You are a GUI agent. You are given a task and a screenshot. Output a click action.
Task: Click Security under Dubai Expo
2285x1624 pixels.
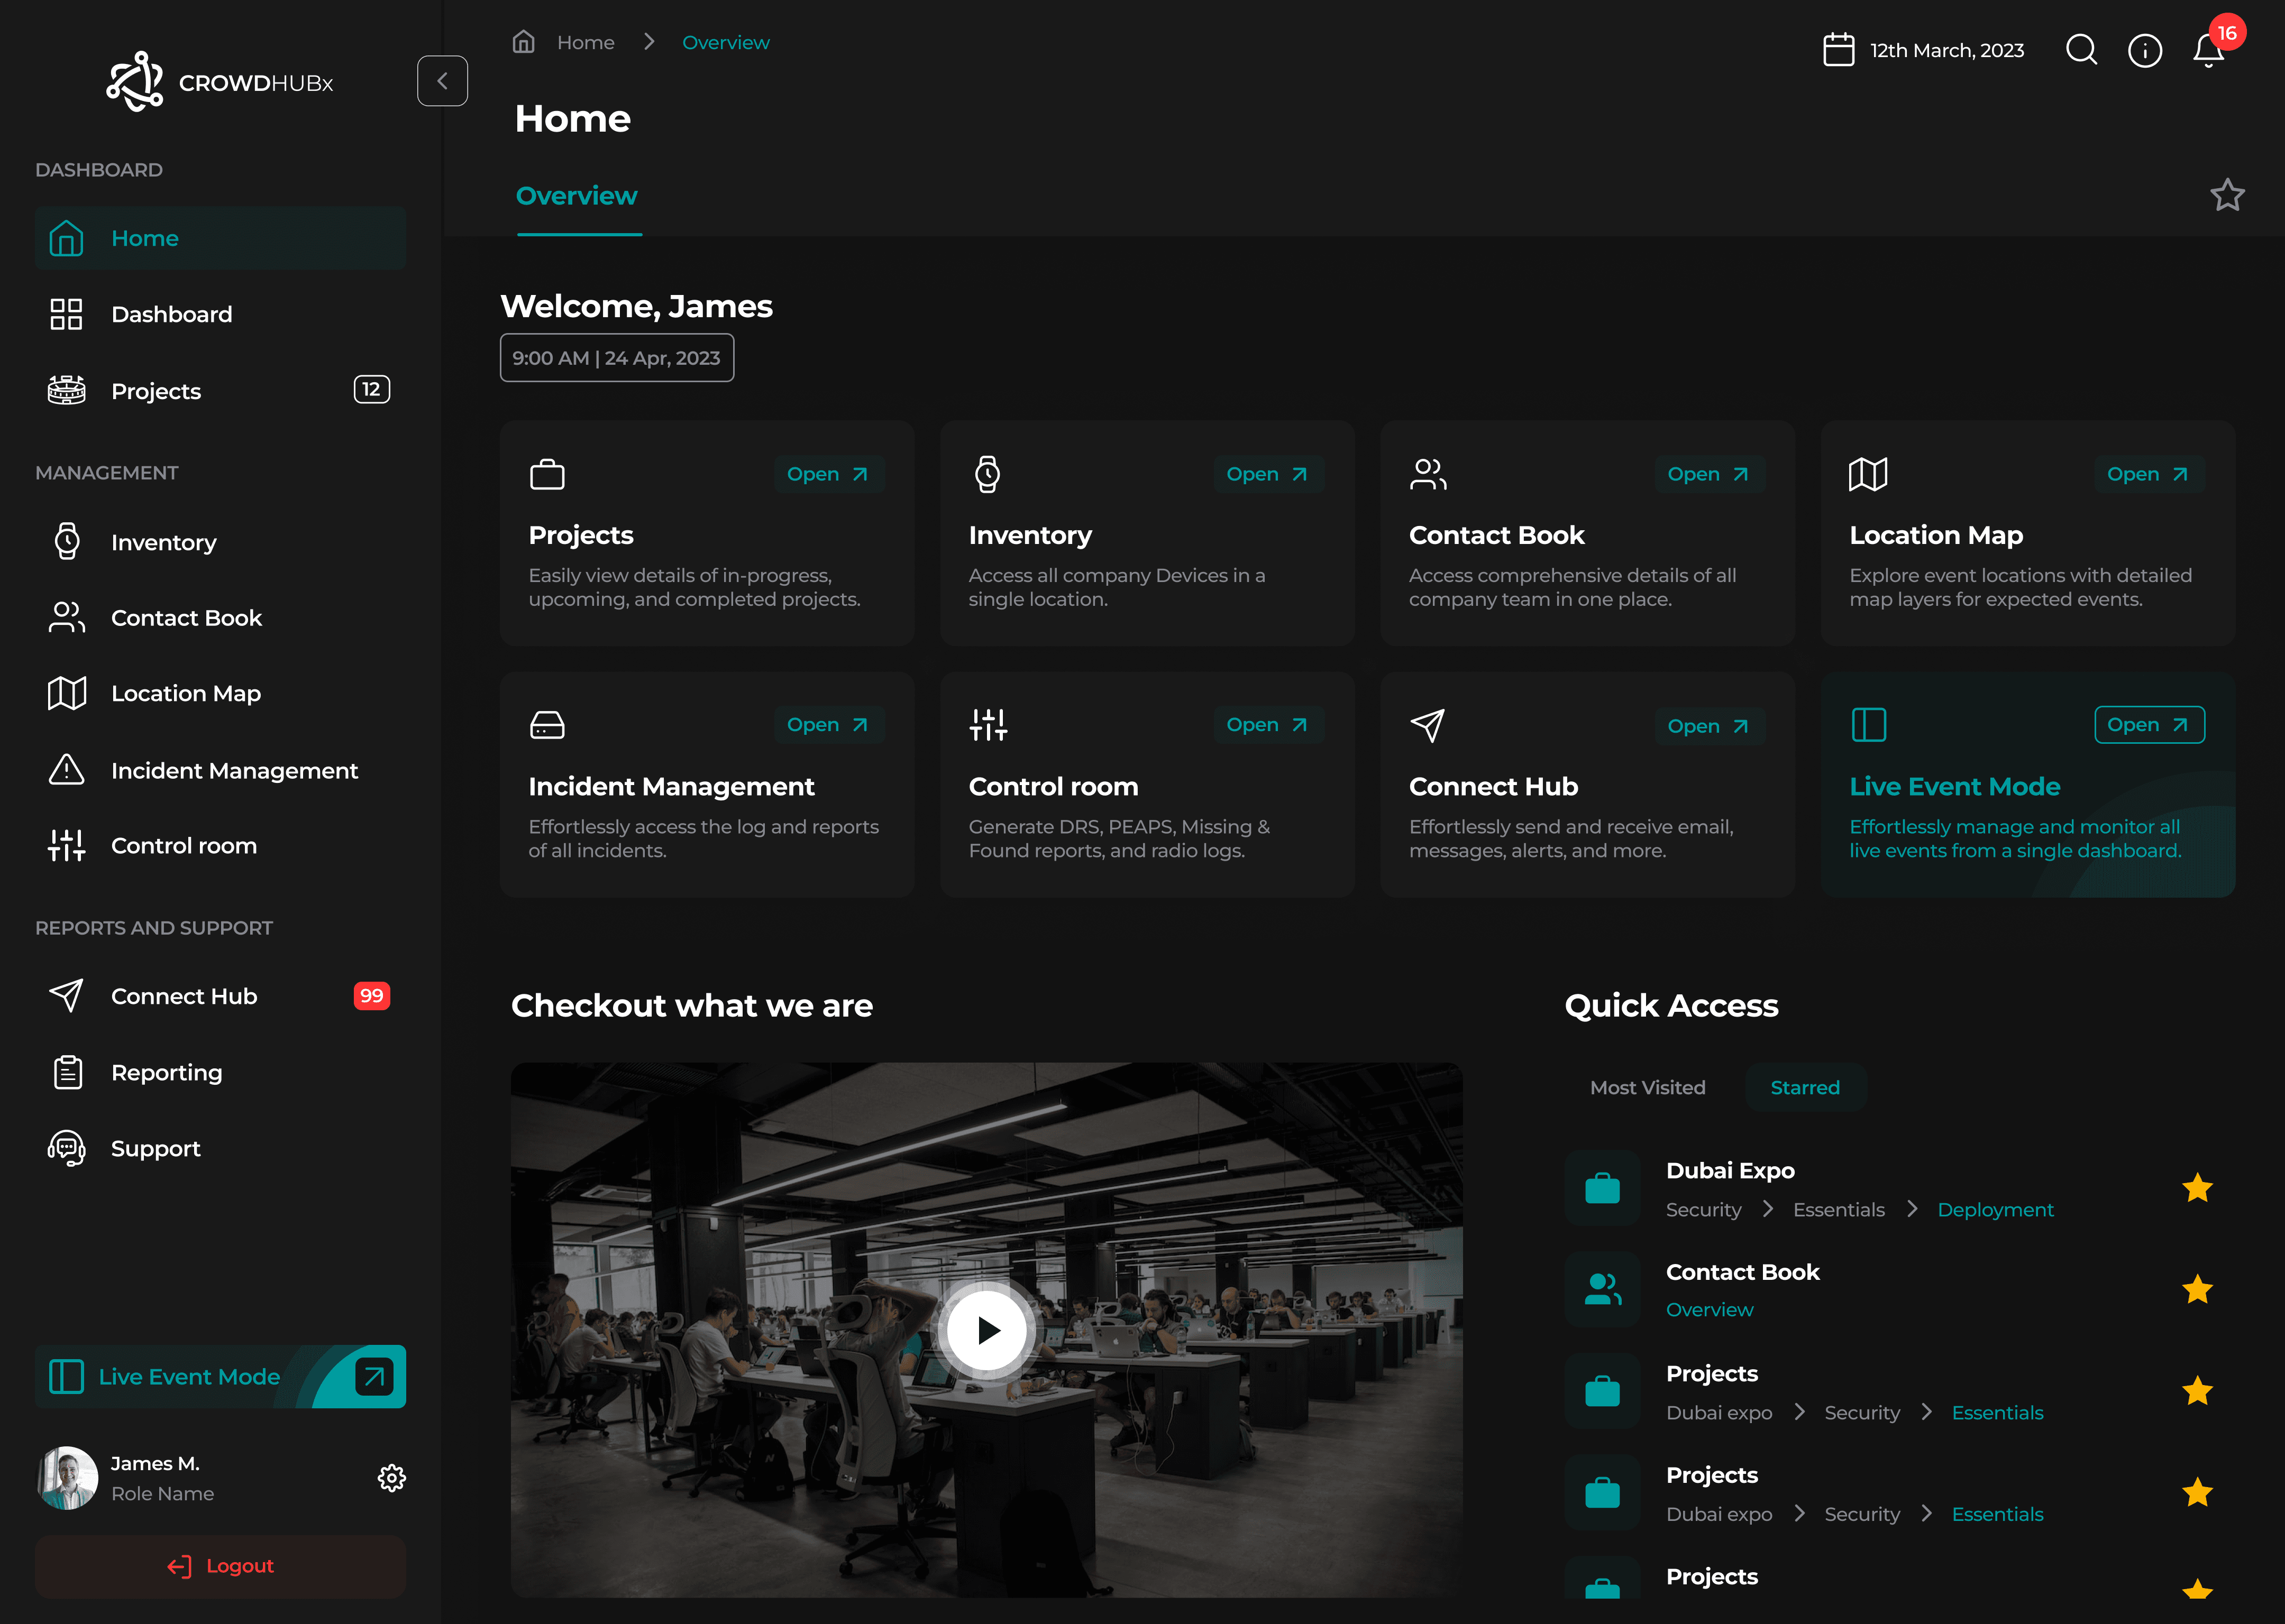coord(1703,1210)
